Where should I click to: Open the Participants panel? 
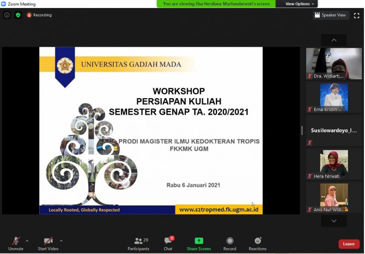pos(139,244)
